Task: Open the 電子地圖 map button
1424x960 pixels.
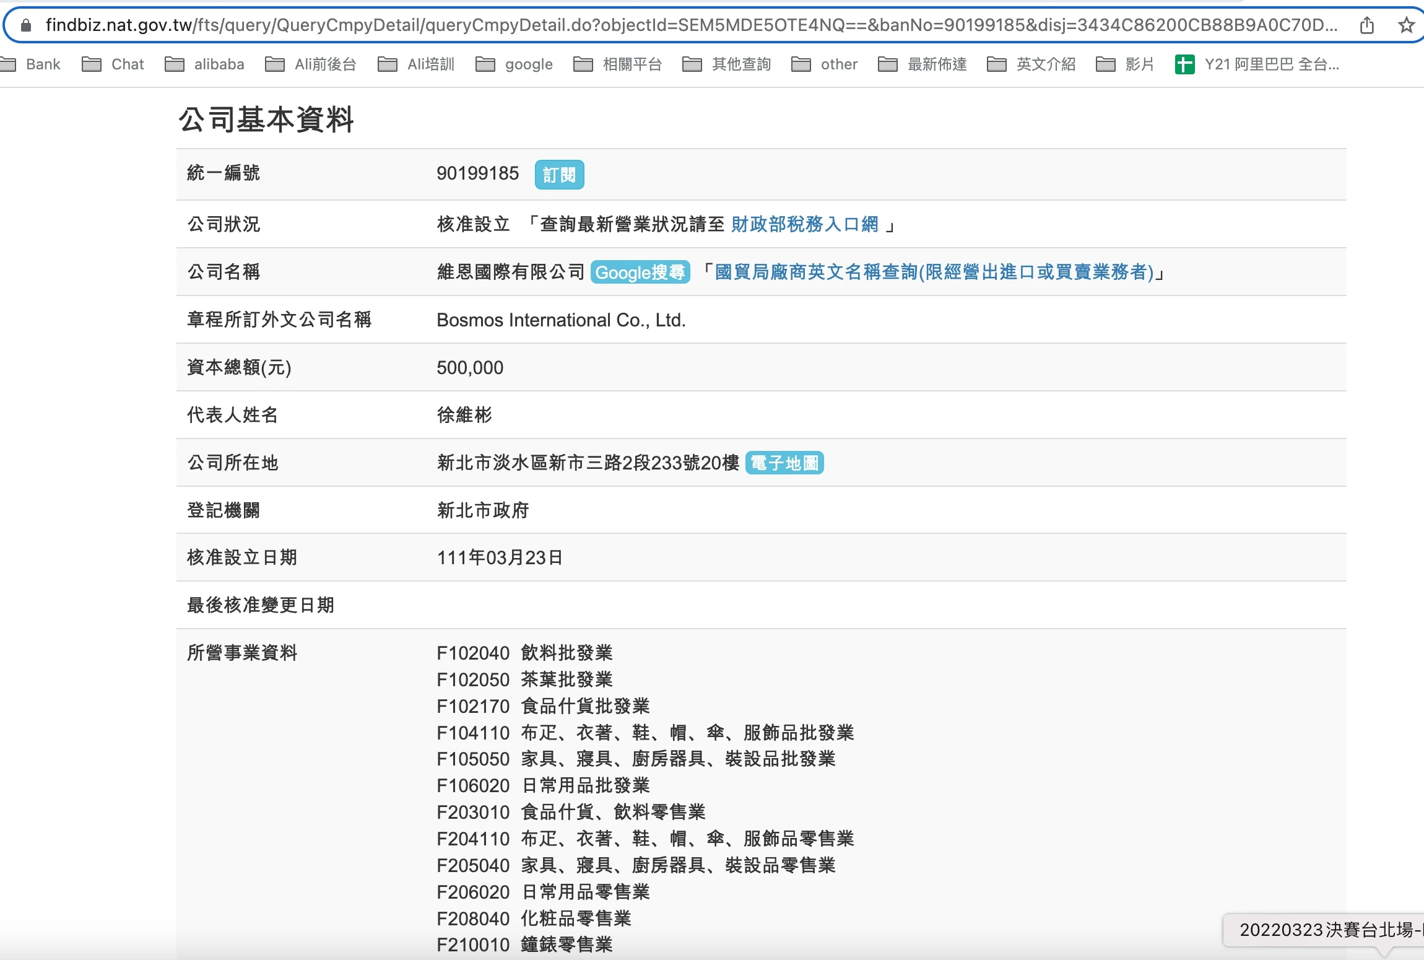Action: [784, 463]
